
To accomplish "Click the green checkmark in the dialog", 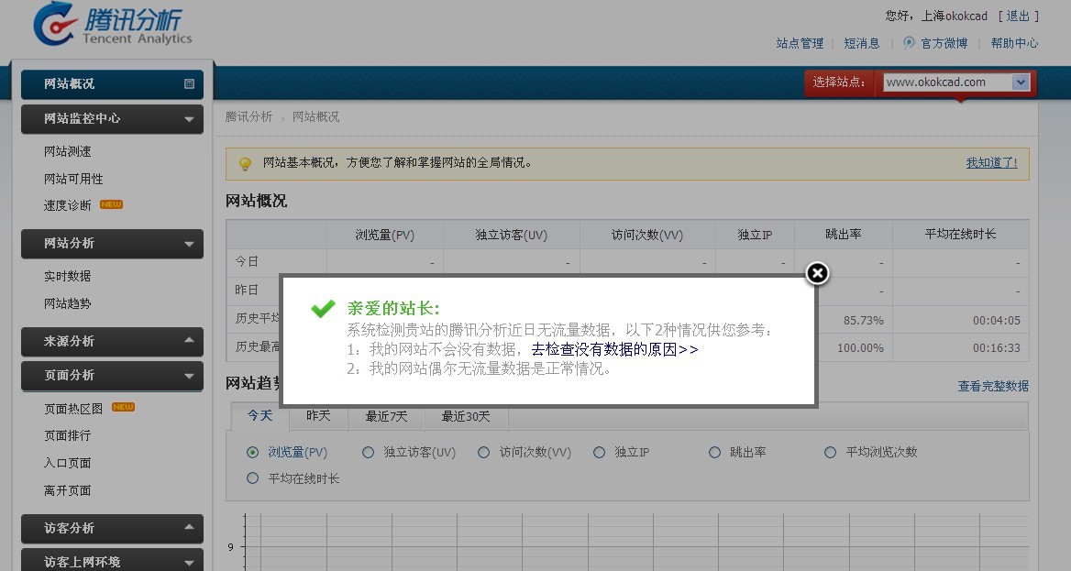I will tap(323, 309).
